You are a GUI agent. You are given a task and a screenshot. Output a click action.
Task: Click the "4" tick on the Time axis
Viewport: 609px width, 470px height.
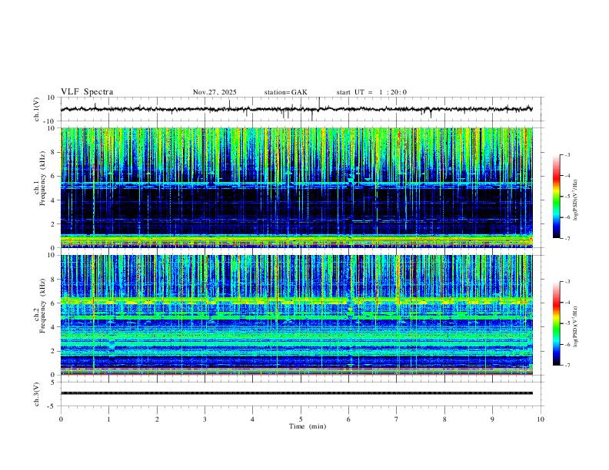[253, 419]
